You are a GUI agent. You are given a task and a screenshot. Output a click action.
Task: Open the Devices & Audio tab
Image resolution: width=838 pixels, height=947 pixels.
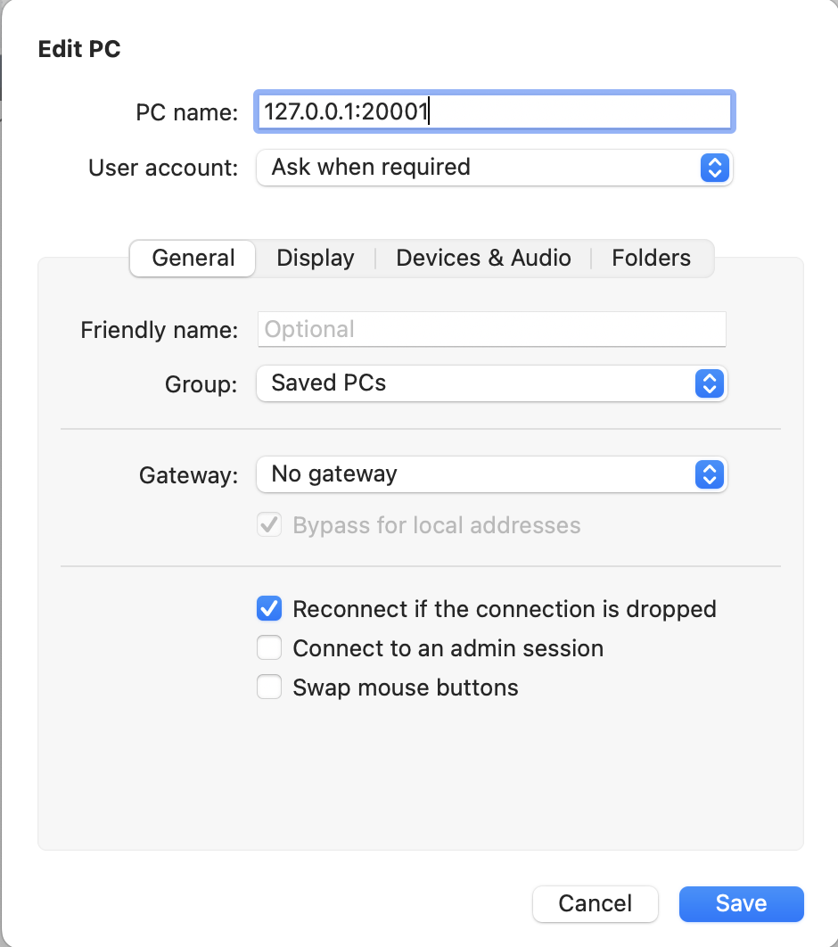tap(483, 258)
